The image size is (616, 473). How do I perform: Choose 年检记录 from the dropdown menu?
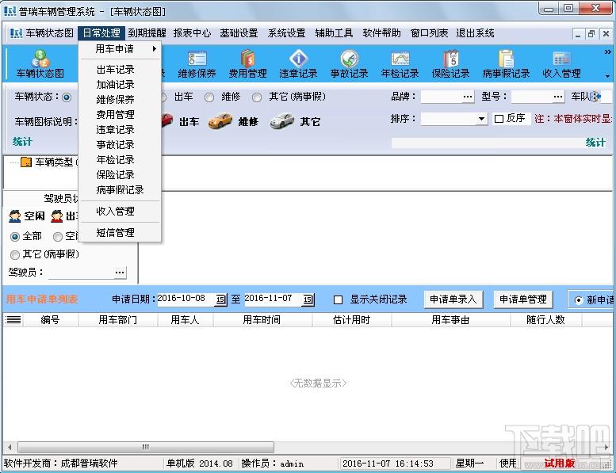(116, 160)
